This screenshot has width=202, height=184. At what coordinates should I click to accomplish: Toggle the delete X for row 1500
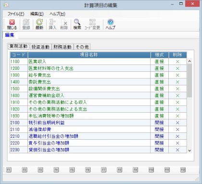[x=177, y=89]
